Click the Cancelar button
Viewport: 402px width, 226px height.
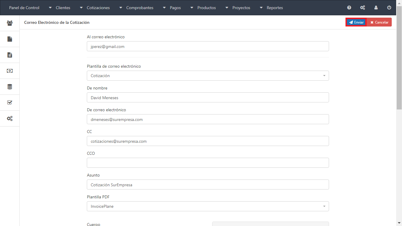[x=379, y=22]
